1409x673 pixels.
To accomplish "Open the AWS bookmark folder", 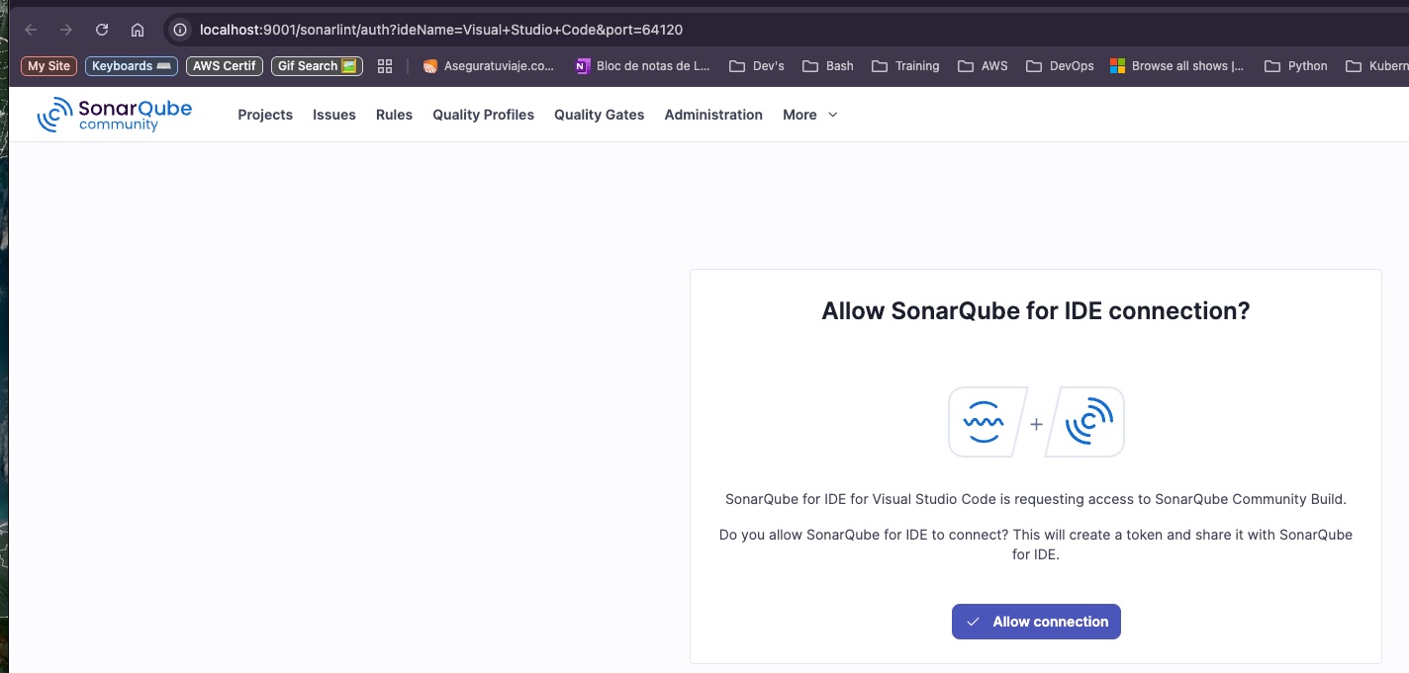I will pos(983,66).
